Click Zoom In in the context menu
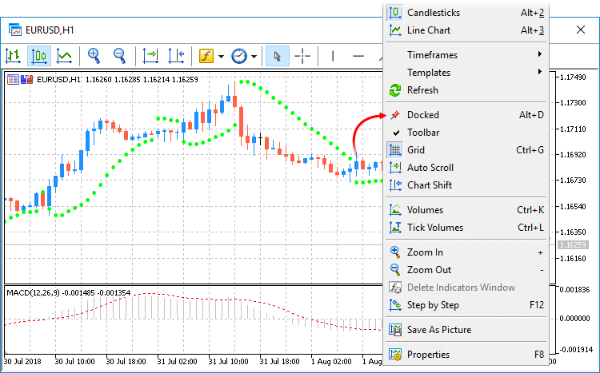This screenshot has width=600, height=373. coord(466,252)
